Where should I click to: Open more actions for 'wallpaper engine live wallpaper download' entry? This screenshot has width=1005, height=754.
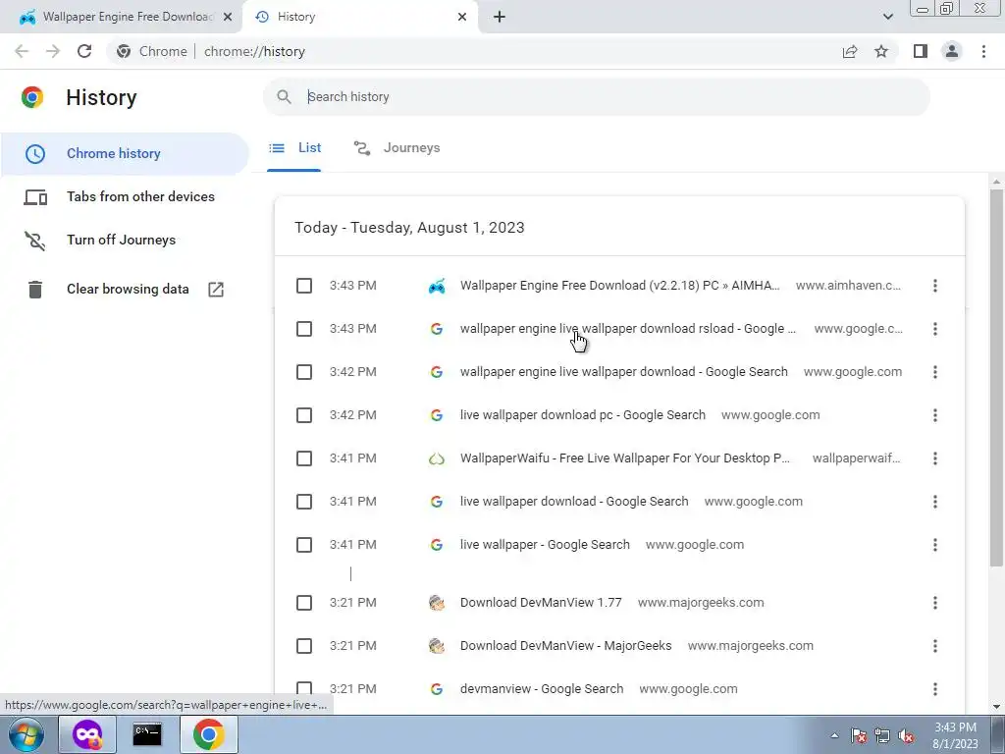click(935, 372)
